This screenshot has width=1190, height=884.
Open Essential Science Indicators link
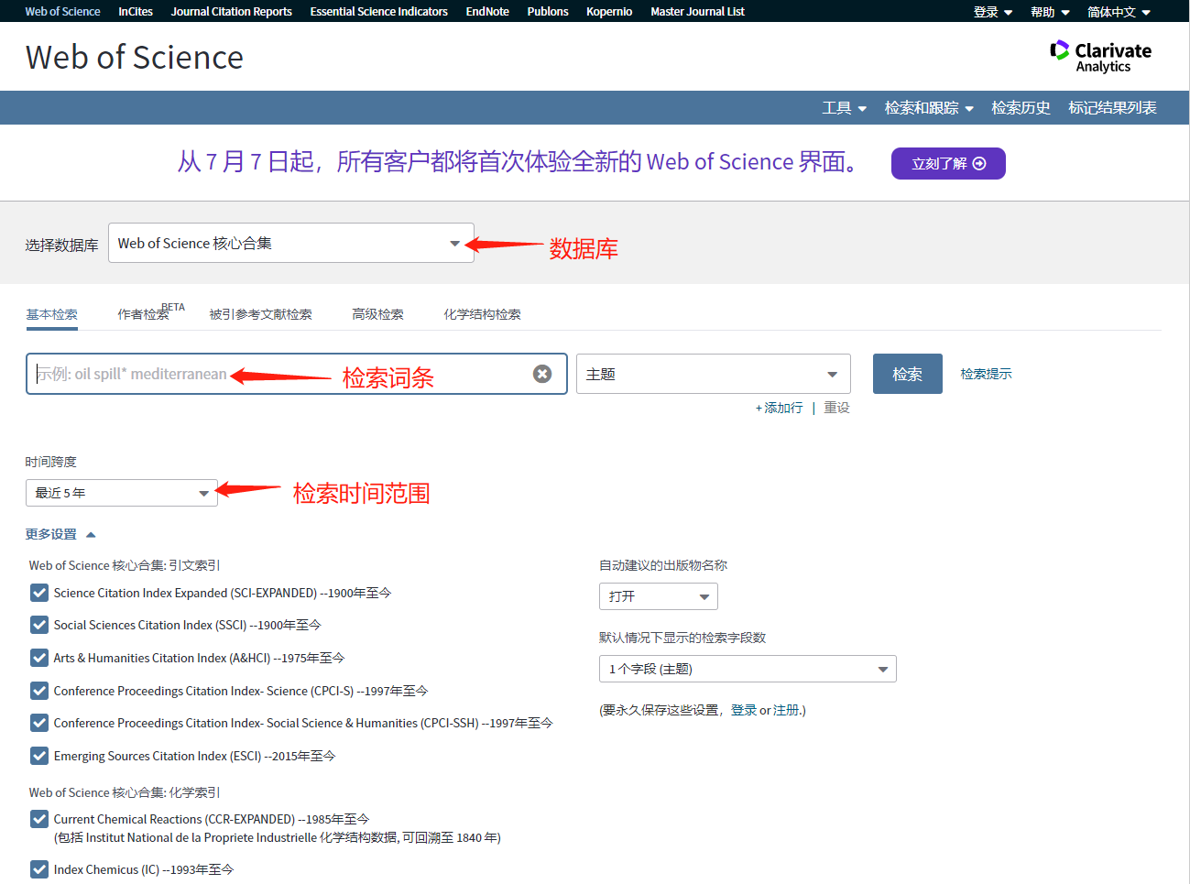(379, 12)
